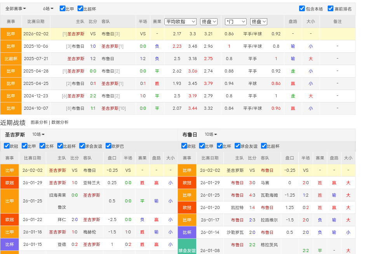Open the *门 handicap company dropdown

click(235, 22)
